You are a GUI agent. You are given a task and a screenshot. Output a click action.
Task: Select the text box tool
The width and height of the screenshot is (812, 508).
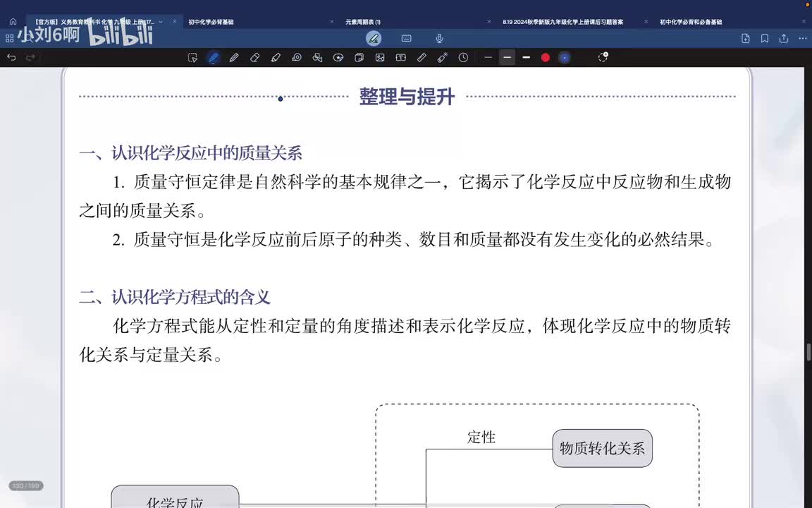[x=401, y=58]
